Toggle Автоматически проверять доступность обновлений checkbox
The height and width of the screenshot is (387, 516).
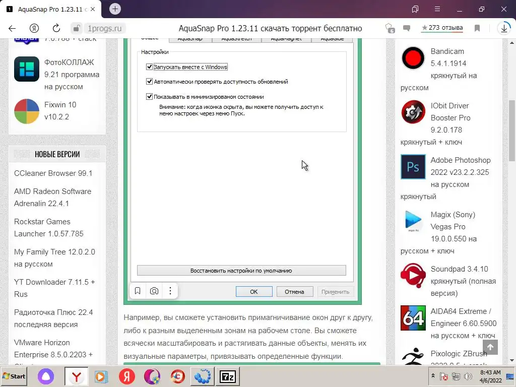(149, 81)
